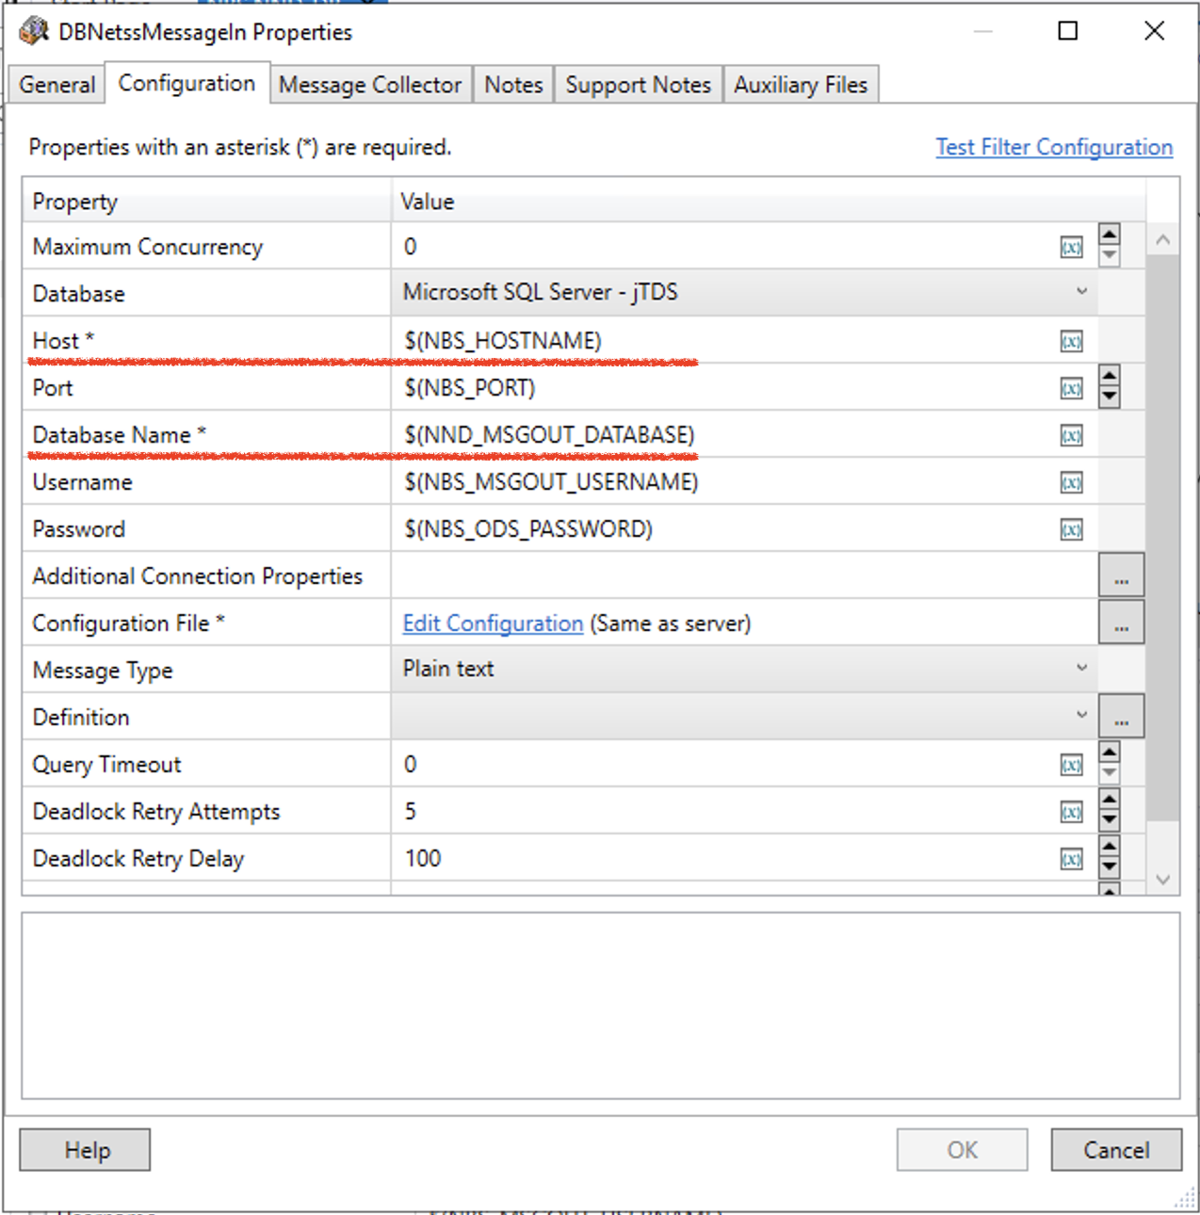Image resolution: width=1200 pixels, height=1215 pixels.
Task: Open Additional Connection Properties browse button
Action: click(1121, 575)
